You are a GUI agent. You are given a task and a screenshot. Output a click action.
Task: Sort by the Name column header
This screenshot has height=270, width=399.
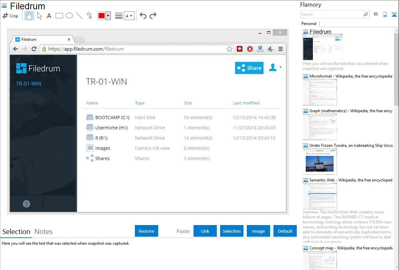pyautogui.click(x=92, y=103)
